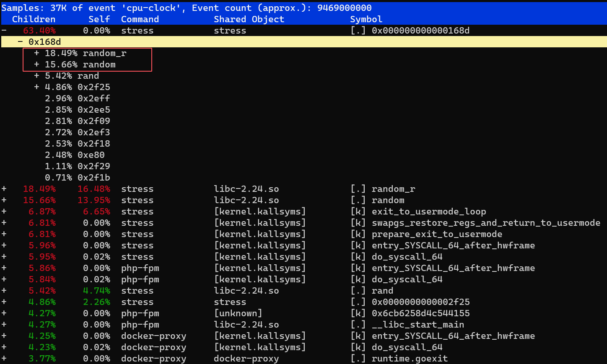The width and height of the screenshot is (607, 364).
Task: Click the 4.74% Self value
Action: [x=96, y=291]
